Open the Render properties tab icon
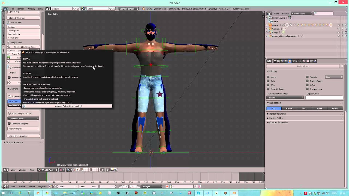This screenshot has height=196, width=349. tap(275, 61)
